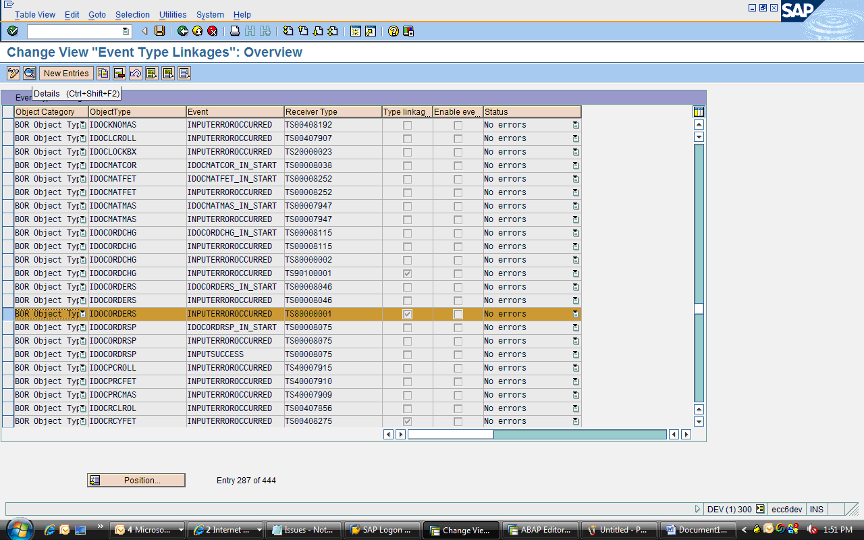
Task: Click the Delete entry icon
Action: 119,73
